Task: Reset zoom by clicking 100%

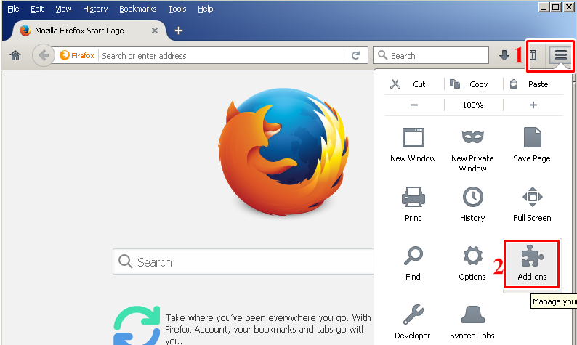Action: pyautogui.click(x=473, y=105)
